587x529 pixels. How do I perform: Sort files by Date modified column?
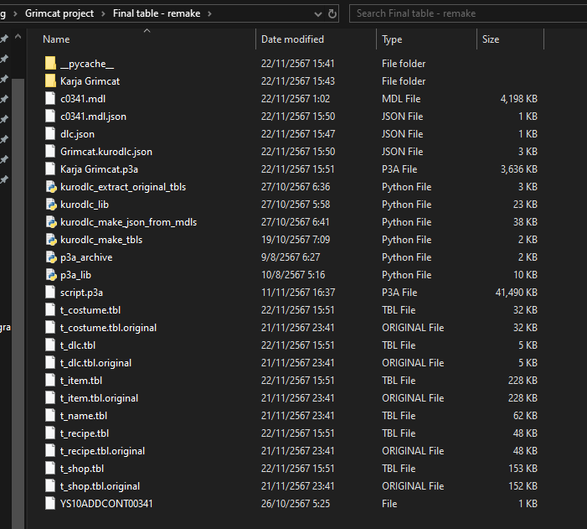tap(292, 39)
